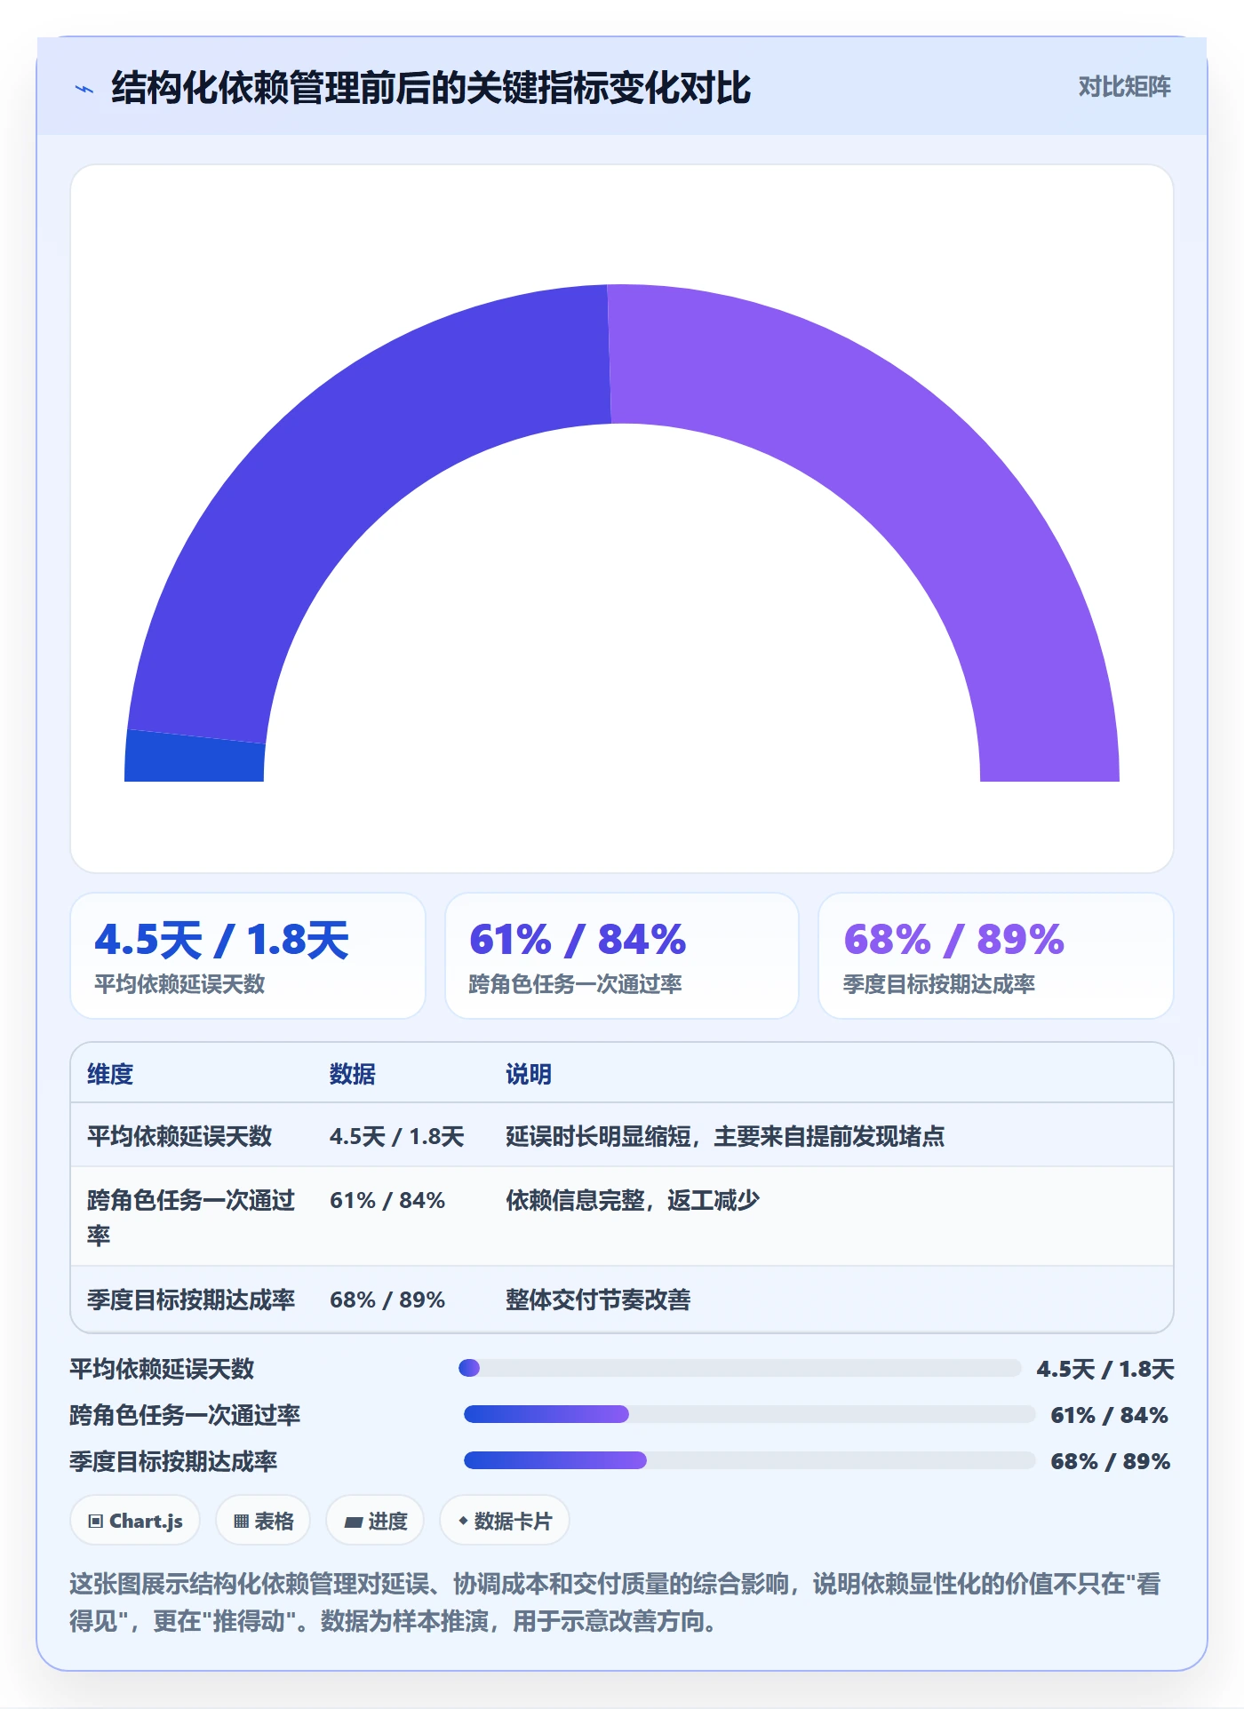Click the 数据卡片 tag chip

[505, 1521]
